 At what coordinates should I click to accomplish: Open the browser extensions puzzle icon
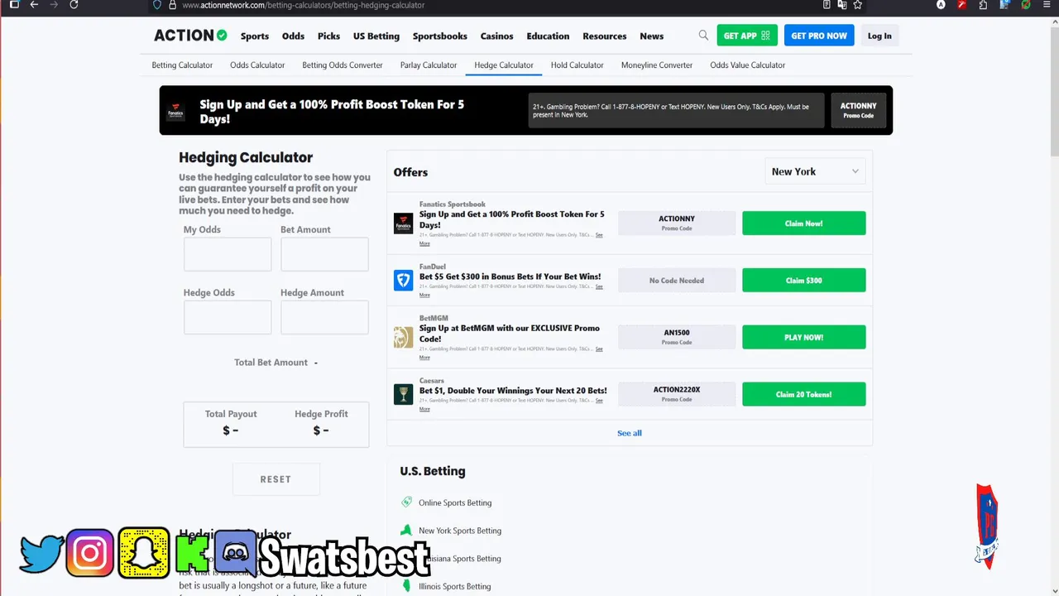click(983, 5)
